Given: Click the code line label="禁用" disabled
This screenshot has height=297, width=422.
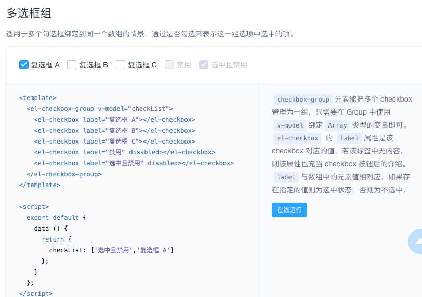Looking at the screenshot, I should click(125, 152).
